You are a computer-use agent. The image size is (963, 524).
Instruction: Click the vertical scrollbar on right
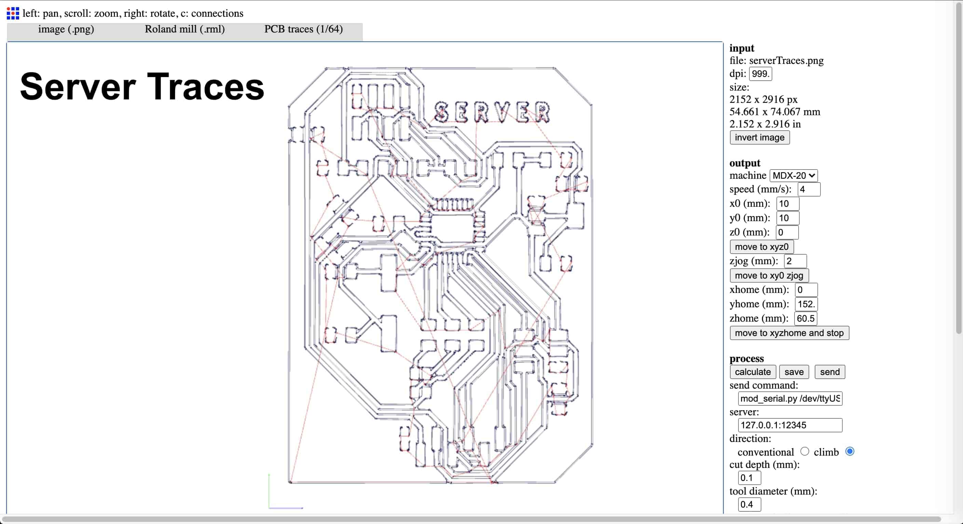959,168
